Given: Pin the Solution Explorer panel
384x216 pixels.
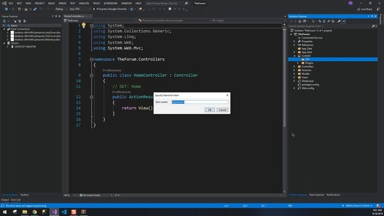Looking at the screenshot, I should point(372,16).
